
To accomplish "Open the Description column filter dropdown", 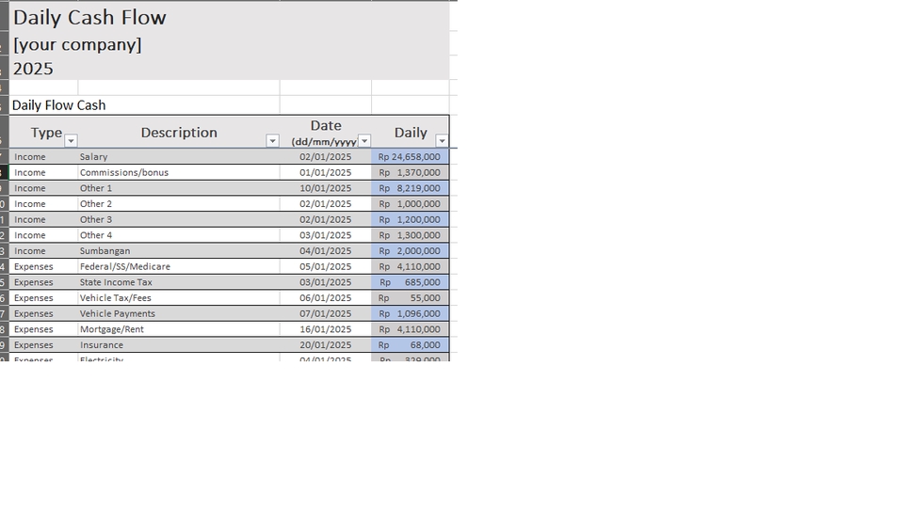I will (272, 140).
